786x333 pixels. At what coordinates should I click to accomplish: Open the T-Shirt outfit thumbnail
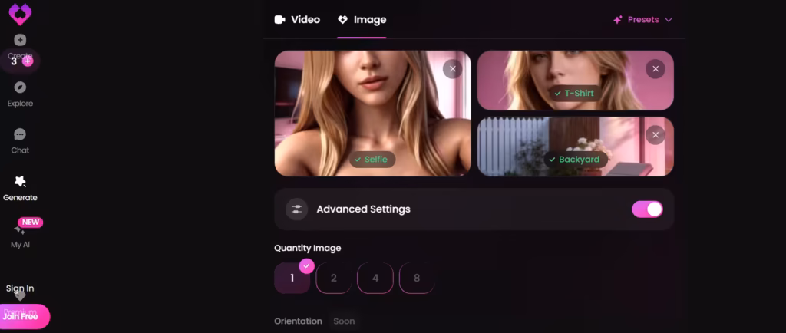(576, 80)
